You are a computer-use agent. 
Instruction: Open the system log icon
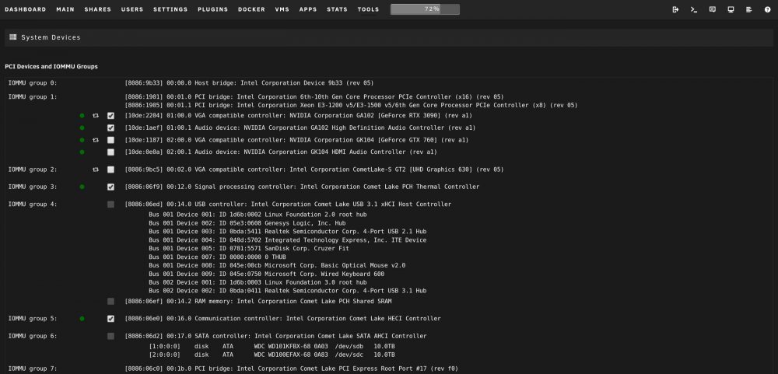[x=748, y=9]
